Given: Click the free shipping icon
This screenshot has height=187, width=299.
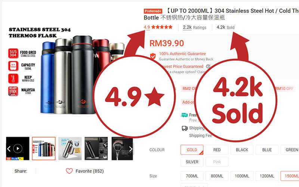Looking at the screenshot, I should coord(184,115).
